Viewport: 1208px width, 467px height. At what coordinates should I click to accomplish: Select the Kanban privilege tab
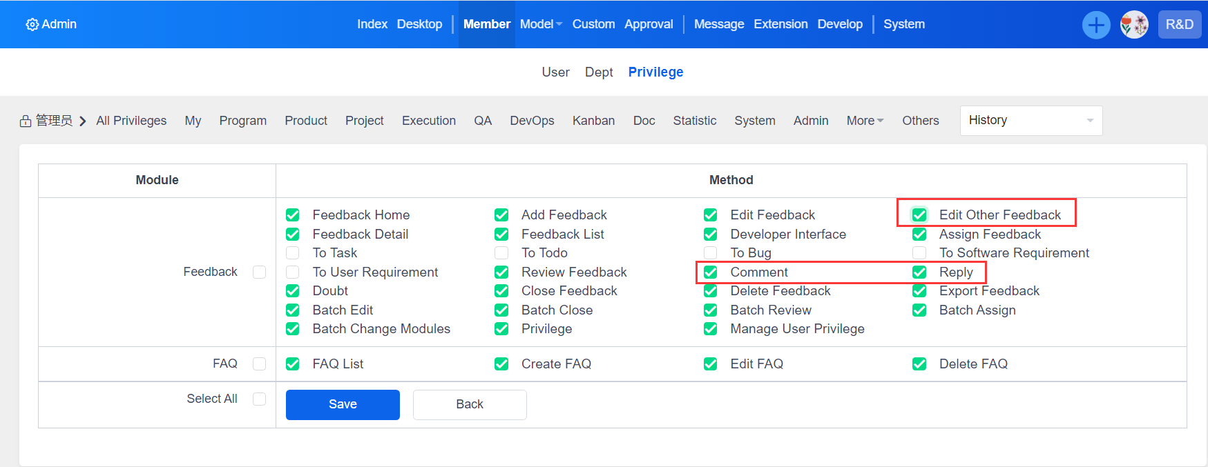point(593,121)
